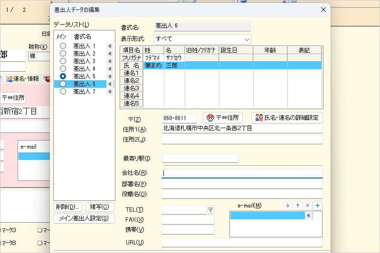
Task: Move e-mail entry down with arrow icon
Action: (288, 206)
